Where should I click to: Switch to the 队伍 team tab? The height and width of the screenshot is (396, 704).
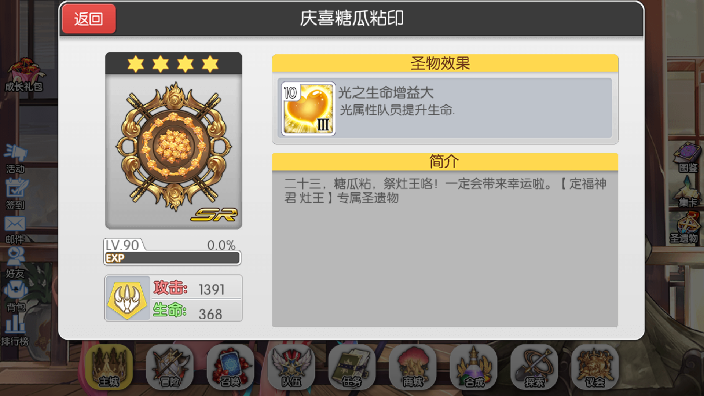(x=291, y=367)
